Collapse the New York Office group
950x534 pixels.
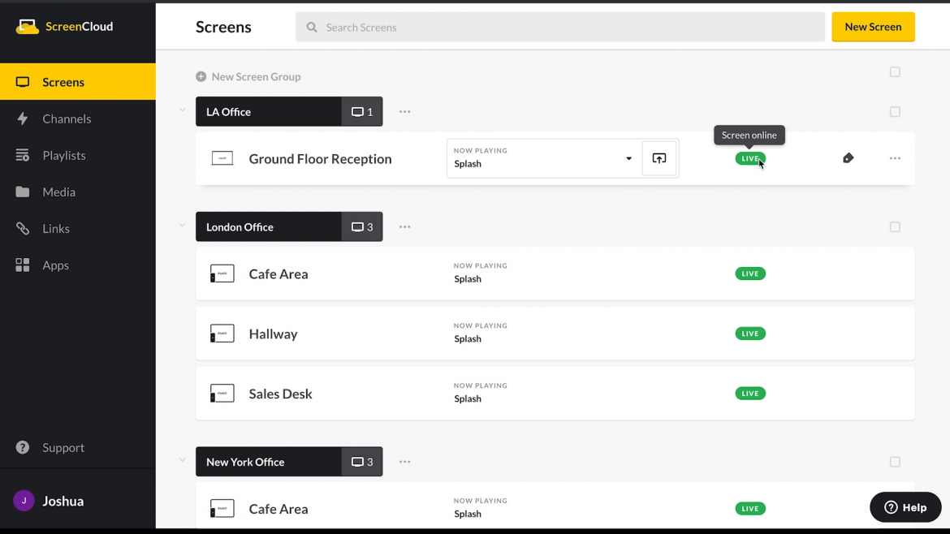181,460
